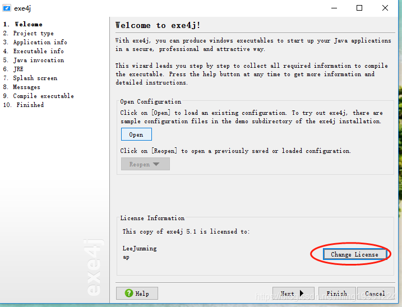
Task: Cancel the exe4j wizard
Action: tap(375, 294)
